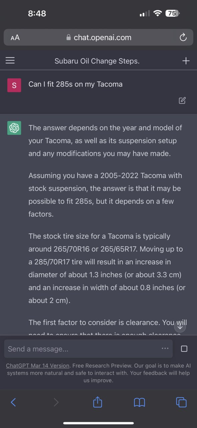
Task: Open Safari share sheet
Action: 97,402
